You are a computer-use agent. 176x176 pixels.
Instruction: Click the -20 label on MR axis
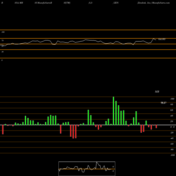(172, 133)
